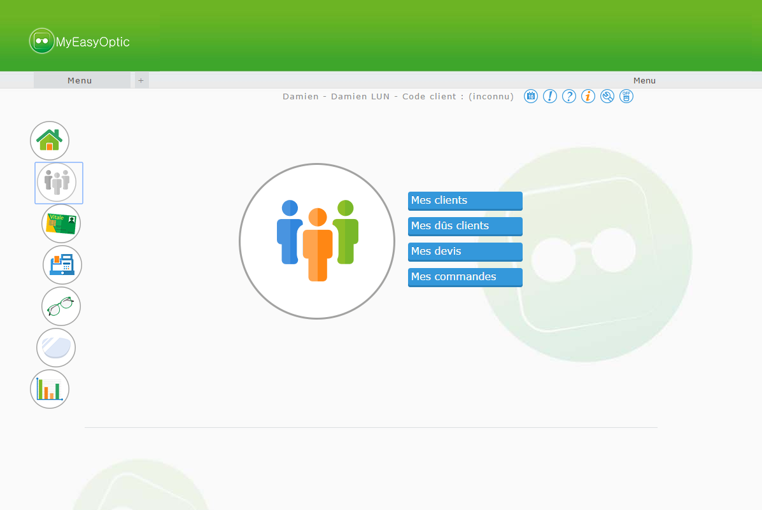Image resolution: width=762 pixels, height=510 pixels.
Task: Click the exclamation alert icon
Action: click(x=549, y=96)
